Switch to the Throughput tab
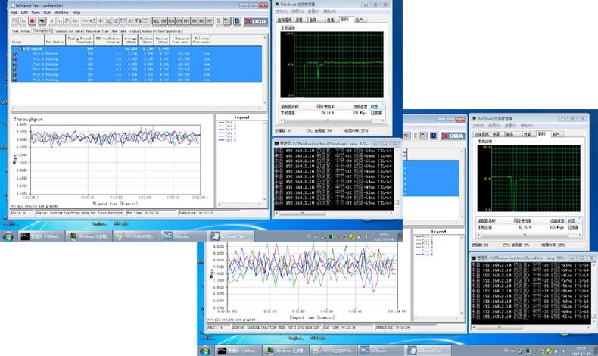Screen dimensions: 598x356 pyautogui.click(x=42, y=30)
